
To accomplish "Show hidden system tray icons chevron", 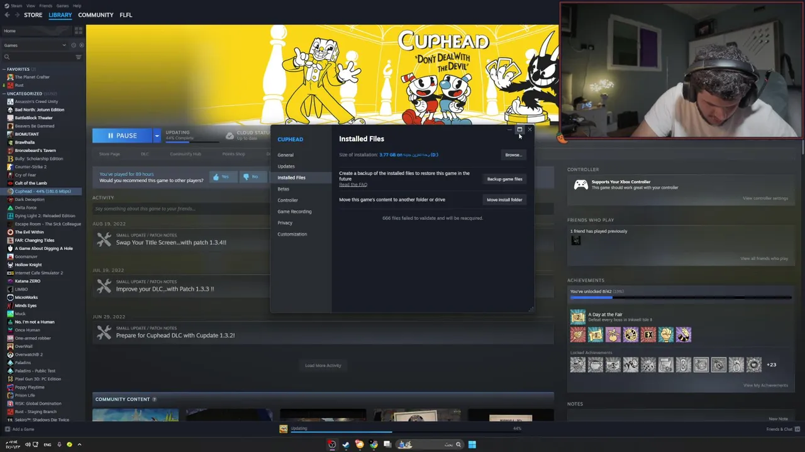I will 79,444.
